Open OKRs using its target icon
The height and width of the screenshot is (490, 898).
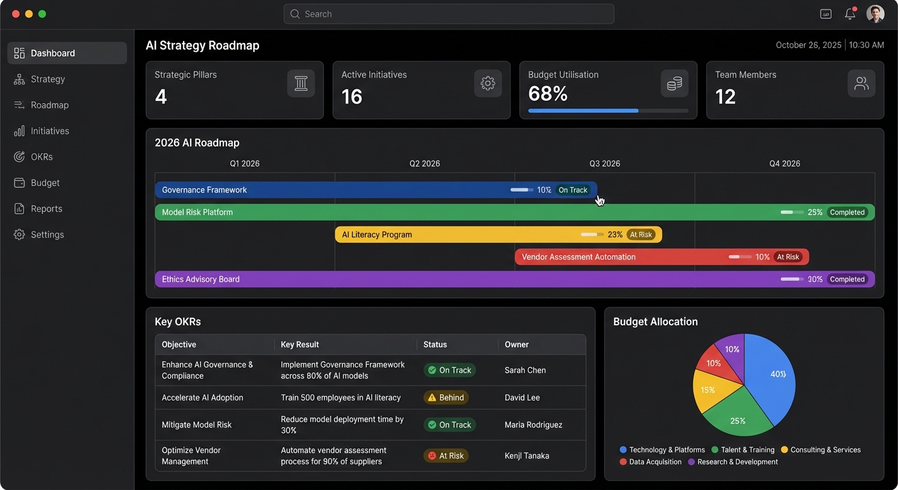pos(20,156)
